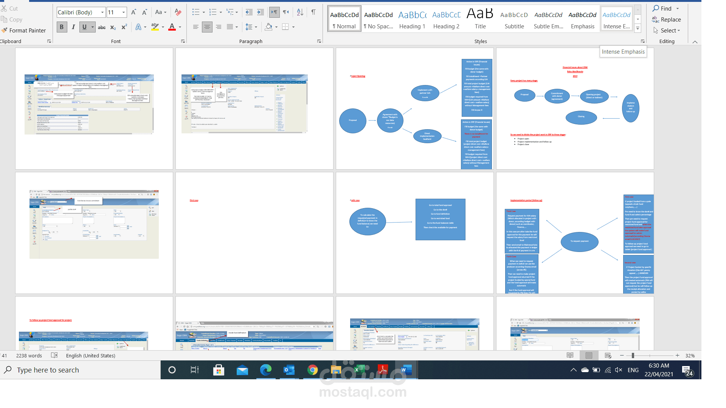Expand the Styles gallery More arrow
The image size is (726, 408).
638,28
